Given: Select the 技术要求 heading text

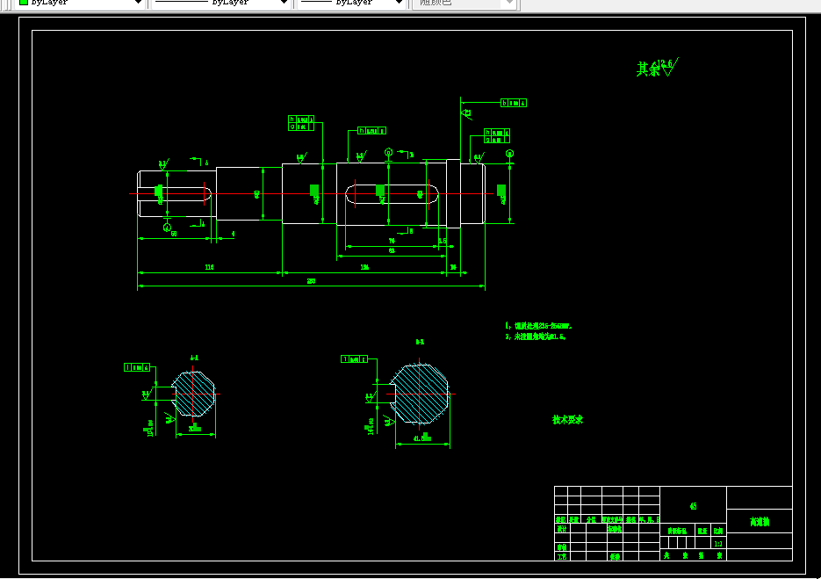Looking at the screenshot, I should click(x=567, y=420).
